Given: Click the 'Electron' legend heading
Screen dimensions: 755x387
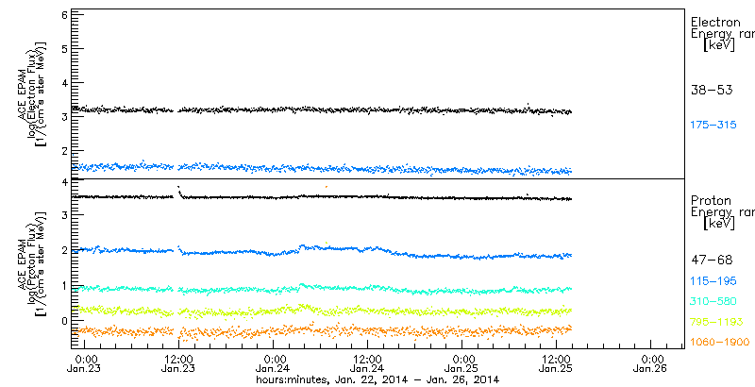Looking at the screenshot, I should 715,22.
